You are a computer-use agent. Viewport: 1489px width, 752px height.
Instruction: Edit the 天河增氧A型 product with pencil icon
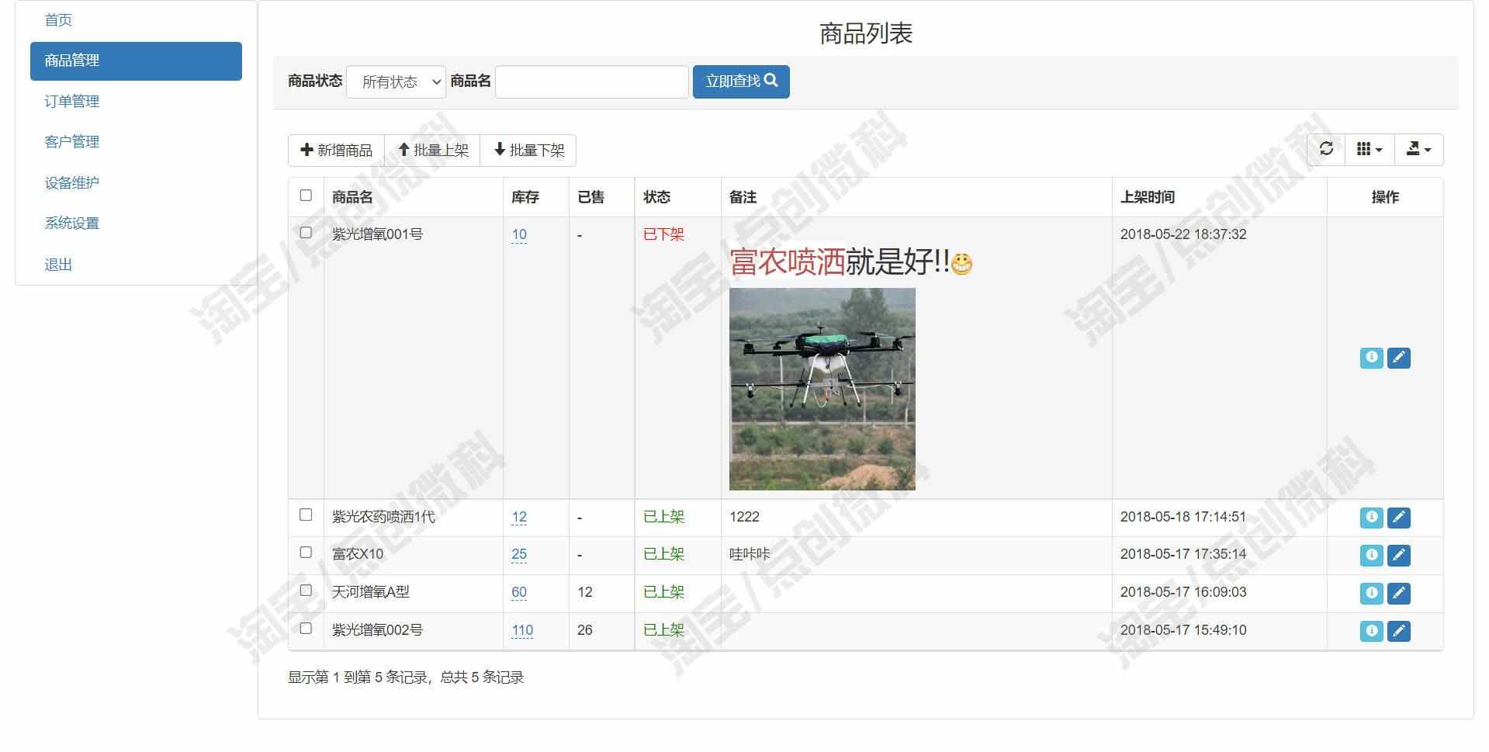coord(1398,594)
